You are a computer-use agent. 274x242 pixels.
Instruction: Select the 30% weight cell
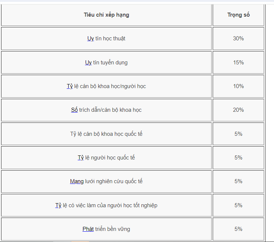(x=238, y=38)
